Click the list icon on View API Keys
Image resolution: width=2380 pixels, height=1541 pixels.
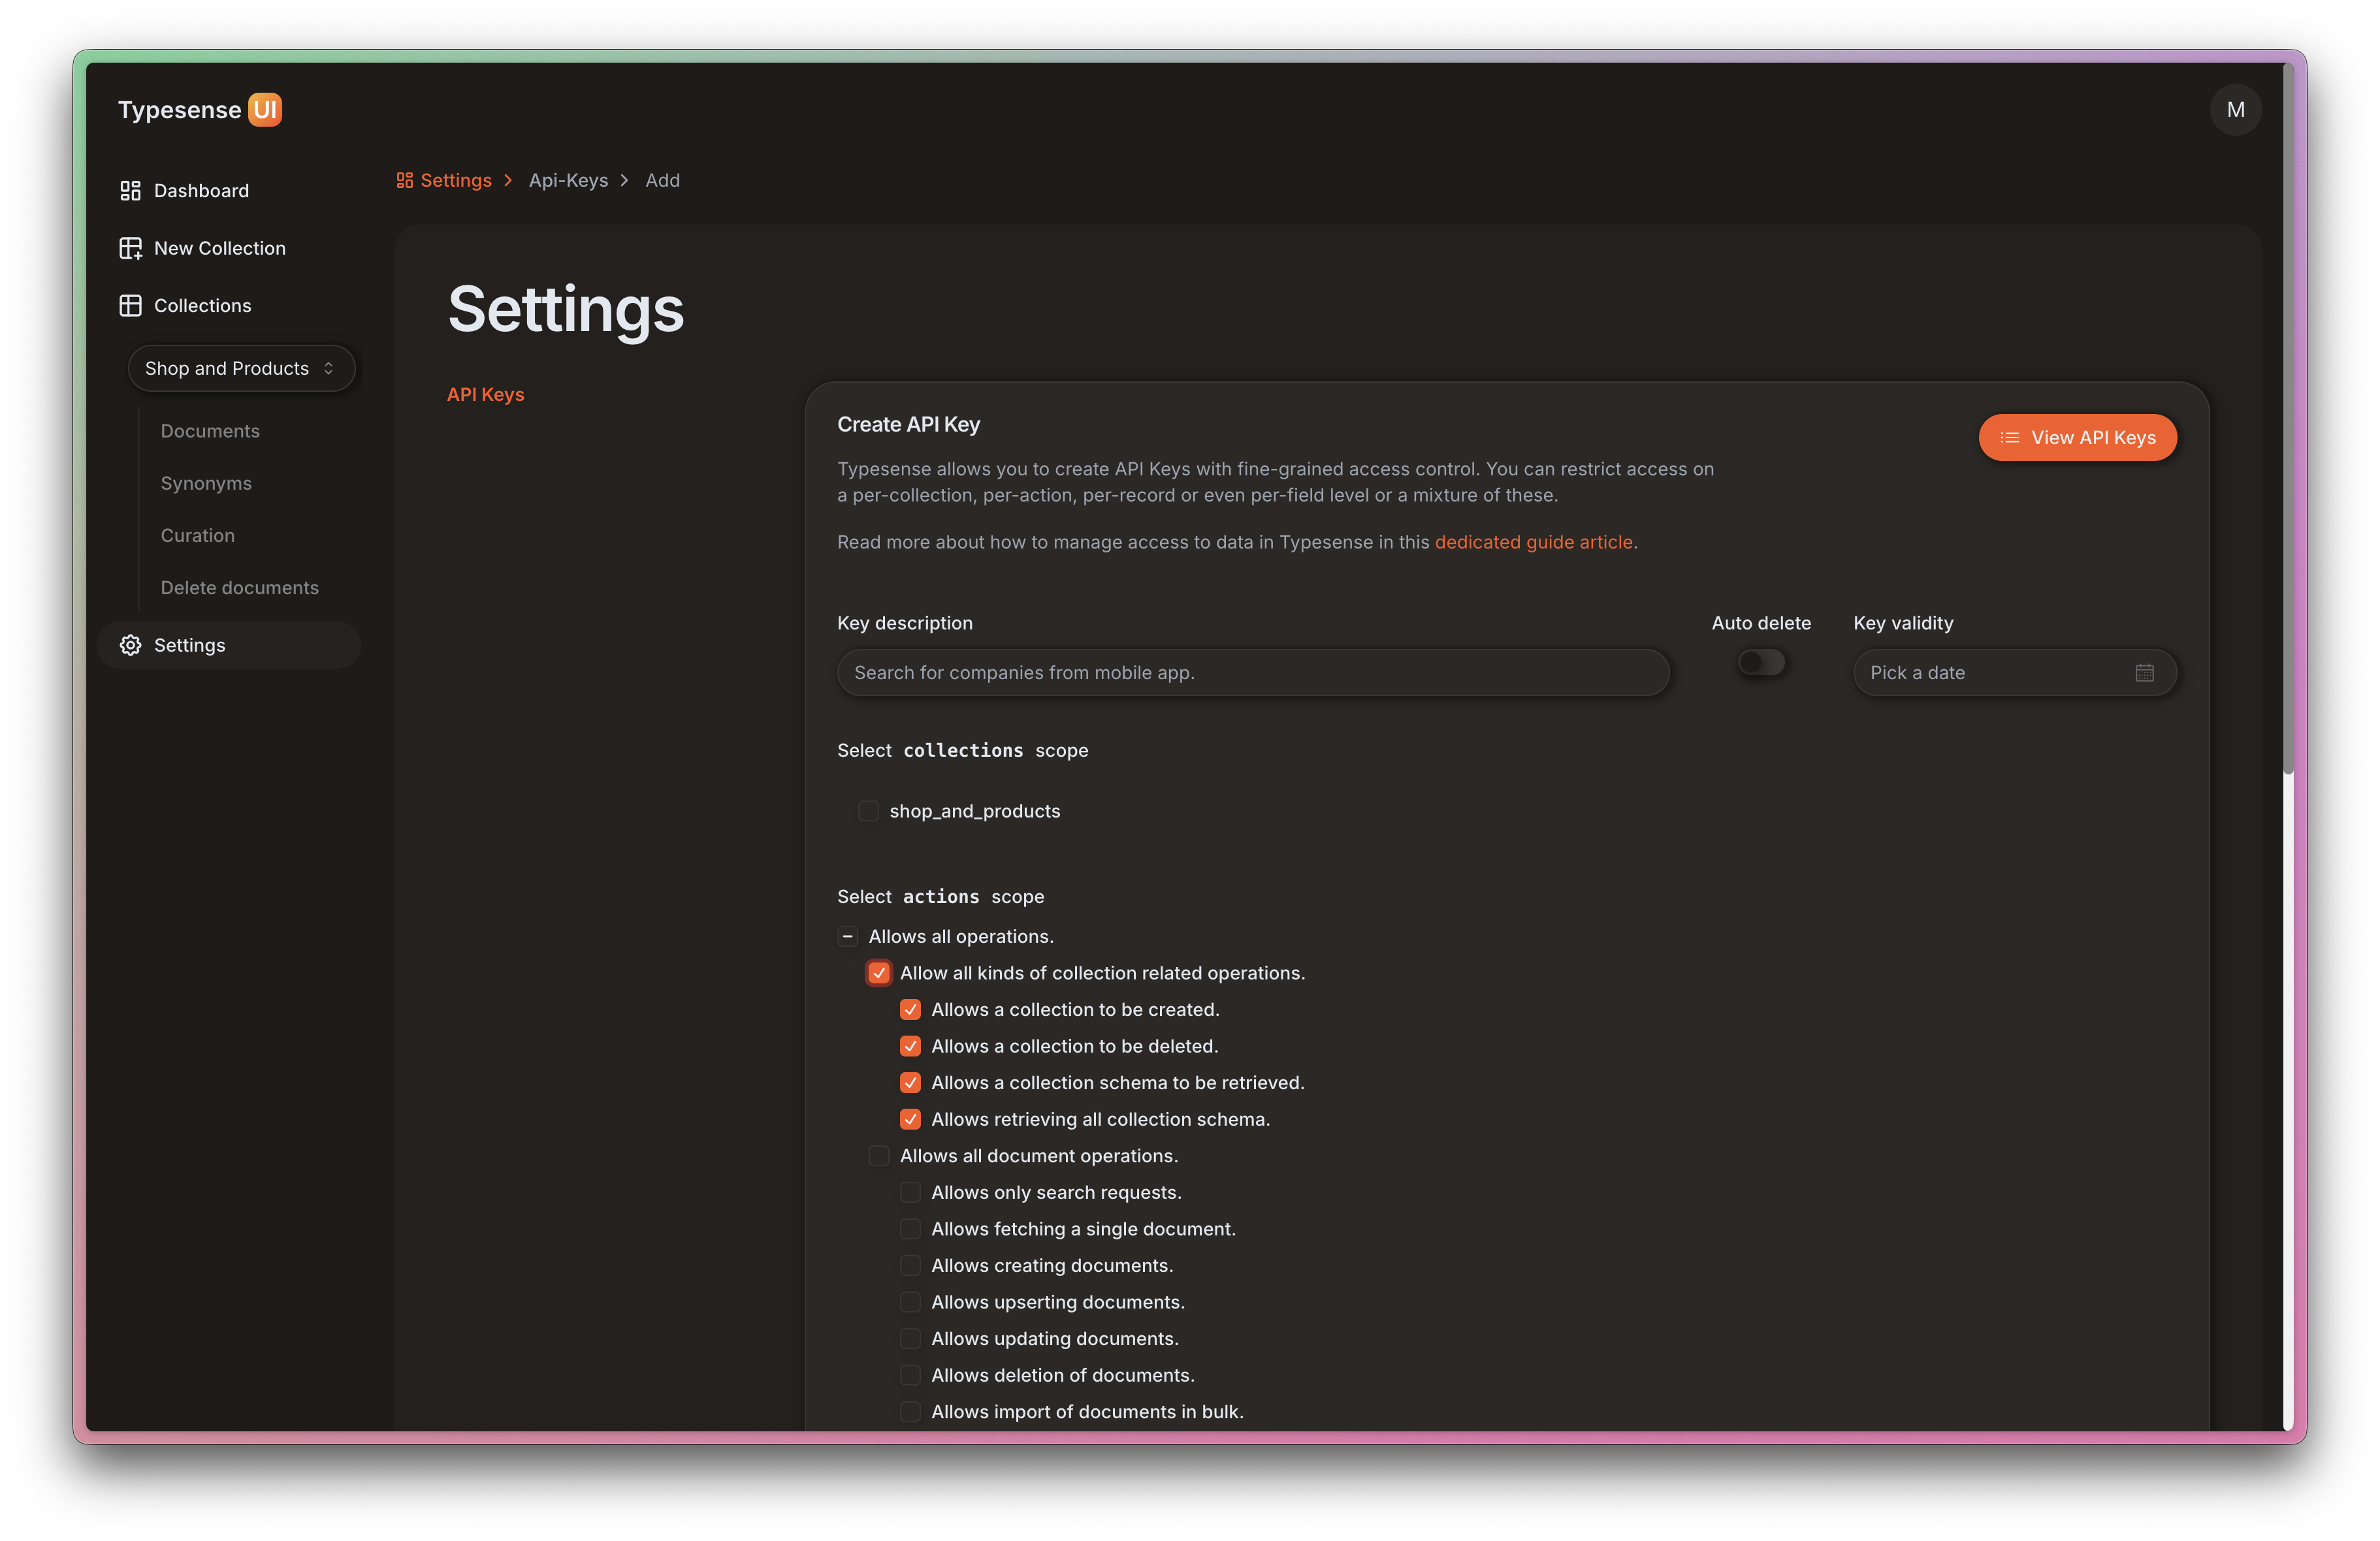click(x=2009, y=438)
